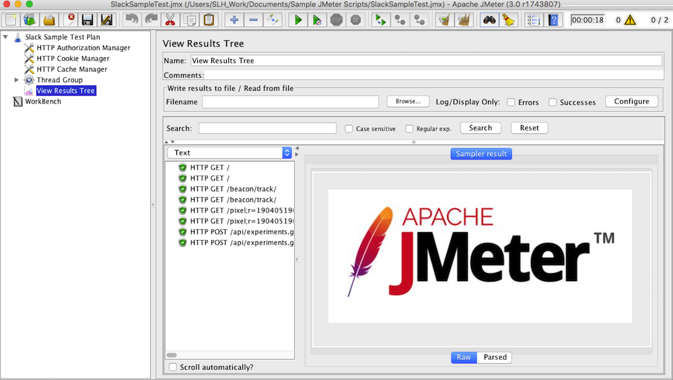Select first HTTP GET / result
673x380 pixels.
tap(209, 167)
